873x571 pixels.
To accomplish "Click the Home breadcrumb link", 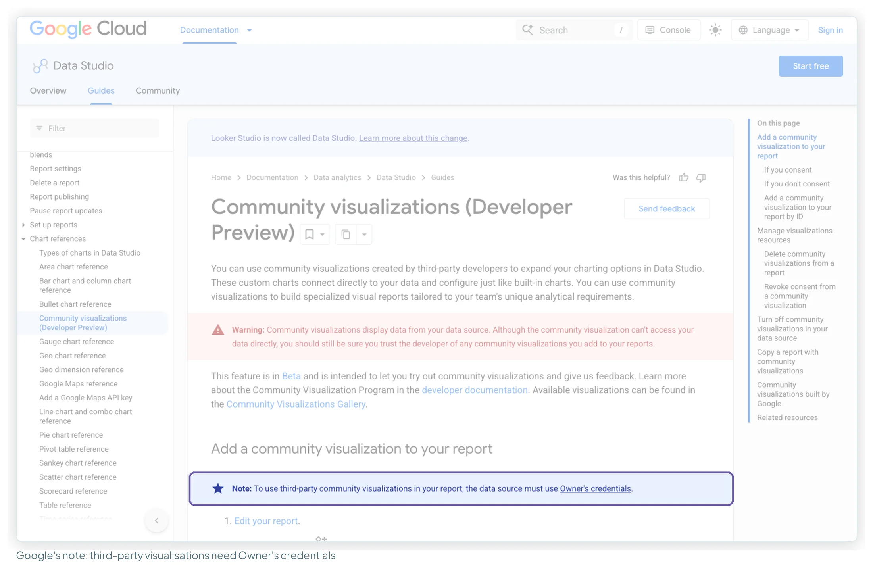I will [221, 177].
